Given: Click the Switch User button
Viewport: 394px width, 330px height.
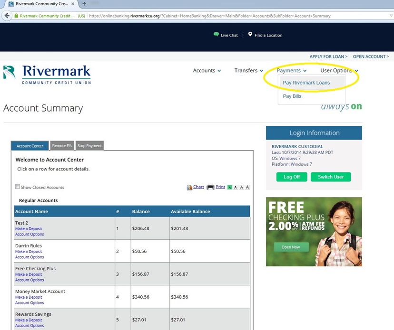Looking at the screenshot, I should [331, 177].
